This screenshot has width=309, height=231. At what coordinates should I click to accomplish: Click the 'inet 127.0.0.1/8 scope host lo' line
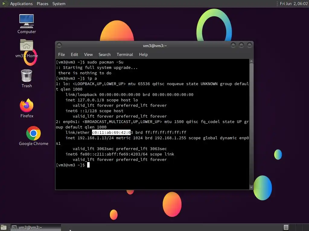pyautogui.click(x=102, y=100)
